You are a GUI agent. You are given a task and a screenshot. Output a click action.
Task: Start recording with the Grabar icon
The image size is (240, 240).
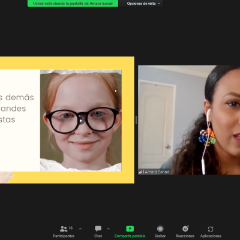[x=160, y=229]
